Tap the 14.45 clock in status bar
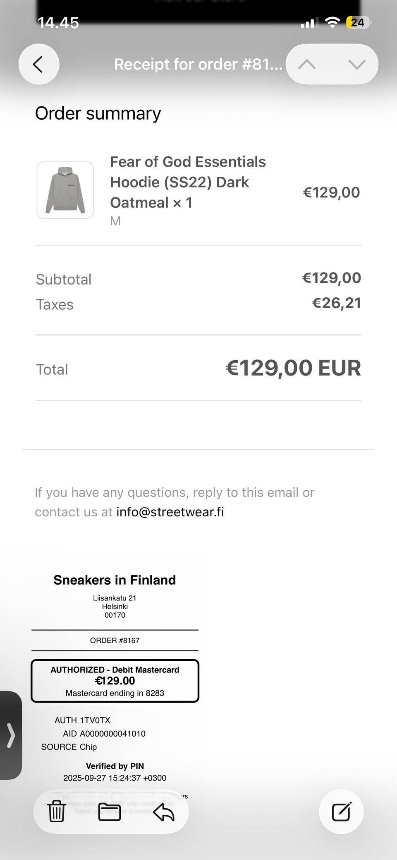This screenshot has width=397, height=860. point(58,22)
